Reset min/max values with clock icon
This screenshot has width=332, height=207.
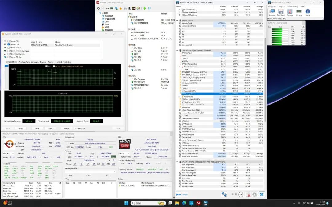click(241, 194)
